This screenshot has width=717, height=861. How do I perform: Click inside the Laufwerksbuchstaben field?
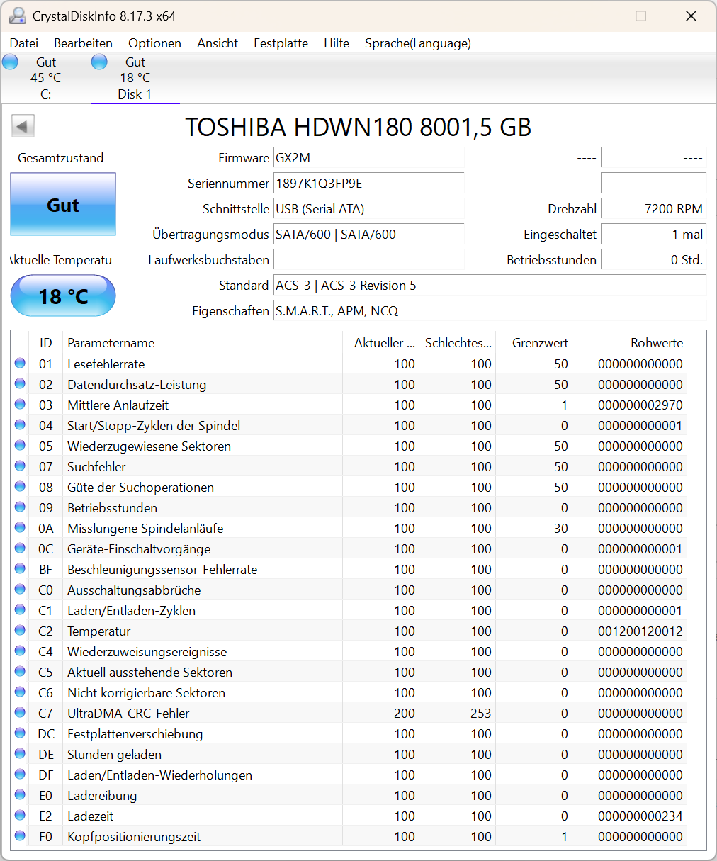pyautogui.click(x=368, y=260)
